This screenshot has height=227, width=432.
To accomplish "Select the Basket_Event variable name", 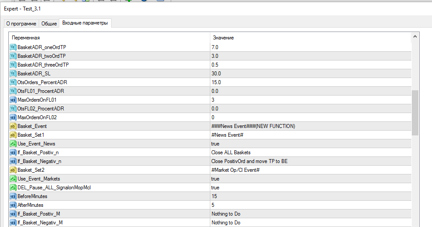I will (x=32, y=126).
